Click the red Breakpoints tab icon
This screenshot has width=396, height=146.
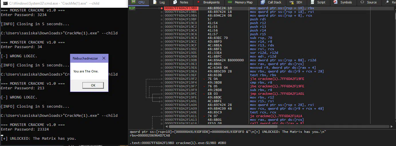(198, 2)
